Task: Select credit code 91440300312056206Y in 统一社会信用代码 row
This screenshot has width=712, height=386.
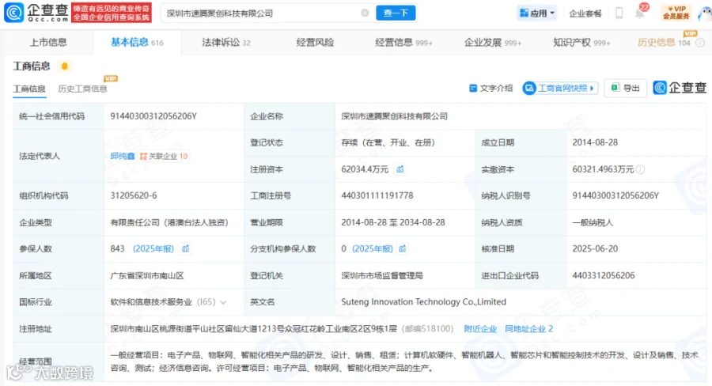Action: [x=153, y=116]
